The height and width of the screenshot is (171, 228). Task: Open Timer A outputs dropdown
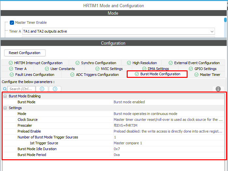coord(118,31)
